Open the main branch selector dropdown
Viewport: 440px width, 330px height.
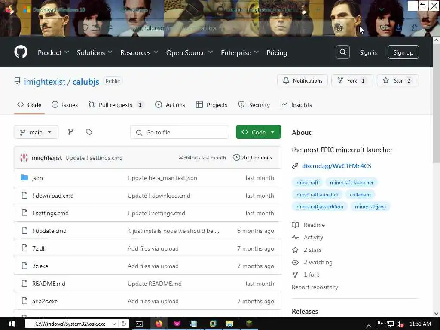pos(36,132)
